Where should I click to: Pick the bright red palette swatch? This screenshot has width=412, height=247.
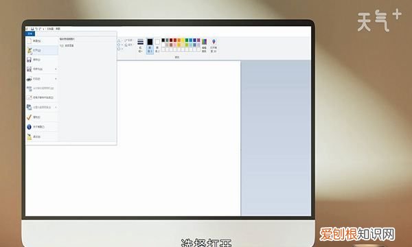(175, 40)
